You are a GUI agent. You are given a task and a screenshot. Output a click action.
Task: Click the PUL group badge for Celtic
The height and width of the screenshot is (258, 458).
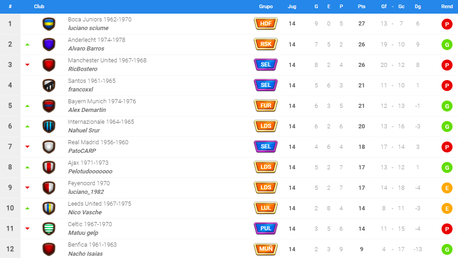(266, 228)
